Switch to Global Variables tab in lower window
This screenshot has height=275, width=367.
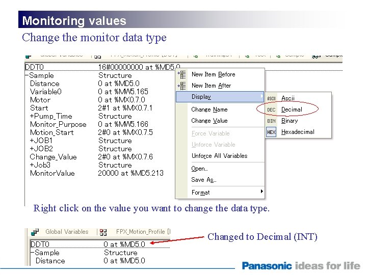pos(67,232)
